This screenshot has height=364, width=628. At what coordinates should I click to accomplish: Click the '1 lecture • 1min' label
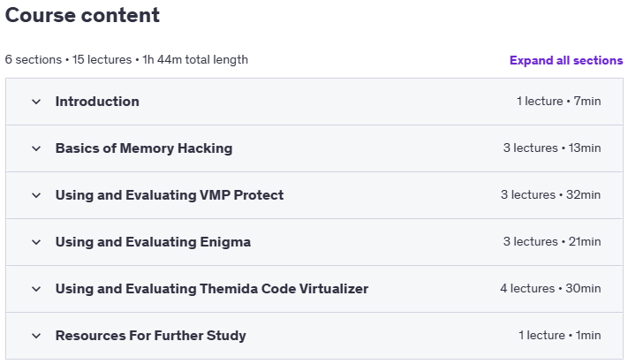559,335
